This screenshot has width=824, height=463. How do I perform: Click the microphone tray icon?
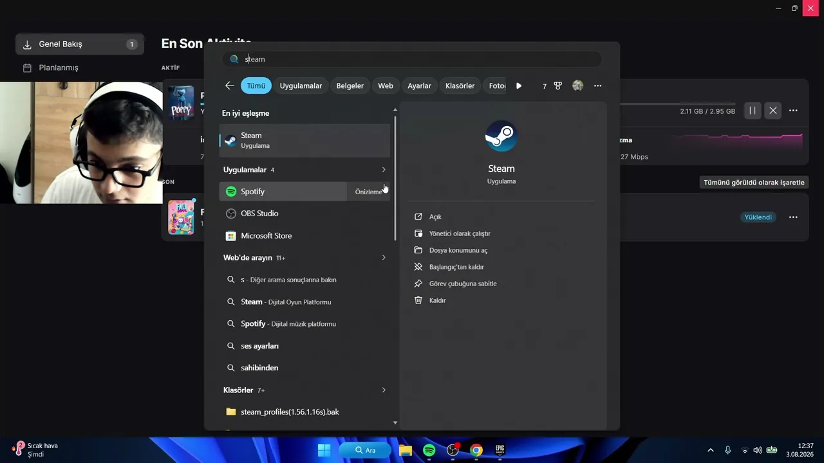point(727,450)
